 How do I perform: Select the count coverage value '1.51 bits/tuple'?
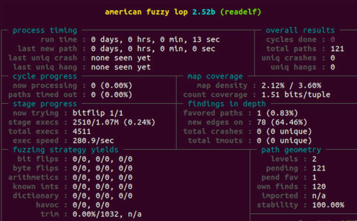(x=296, y=95)
